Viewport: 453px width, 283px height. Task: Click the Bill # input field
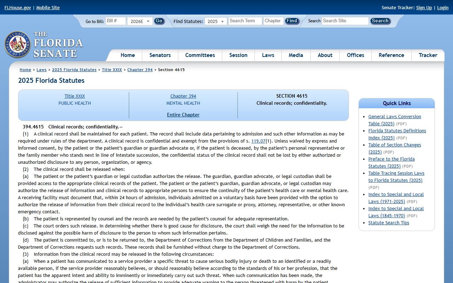point(115,21)
